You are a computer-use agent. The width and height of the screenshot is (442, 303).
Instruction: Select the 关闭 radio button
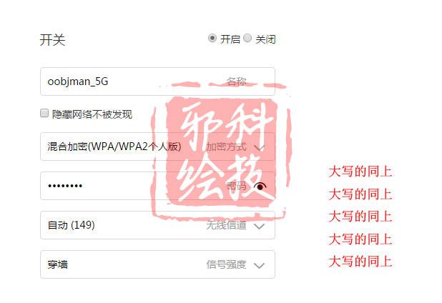247,38
